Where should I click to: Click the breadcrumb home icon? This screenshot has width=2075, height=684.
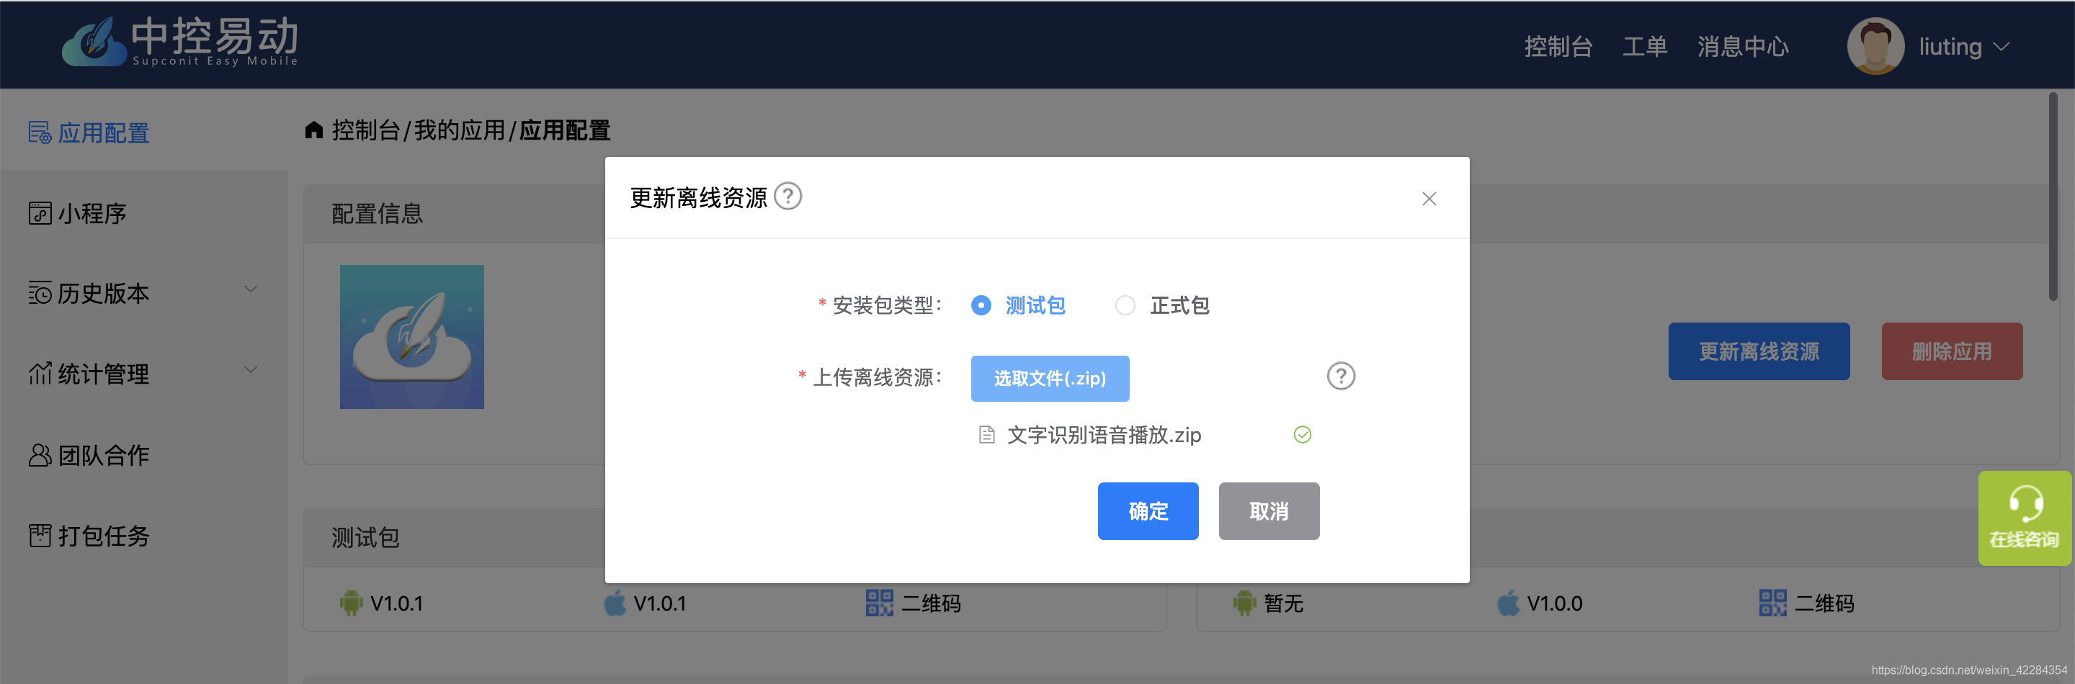(x=313, y=130)
